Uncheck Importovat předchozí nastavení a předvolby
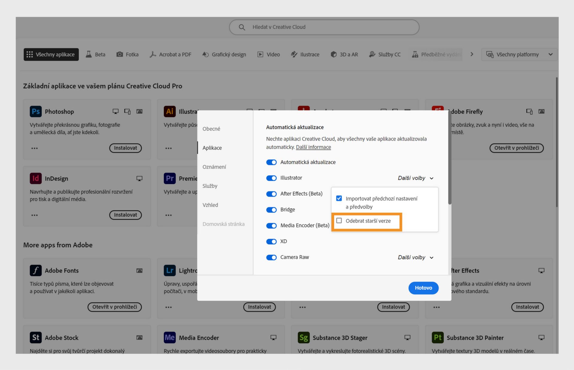 point(339,198)
